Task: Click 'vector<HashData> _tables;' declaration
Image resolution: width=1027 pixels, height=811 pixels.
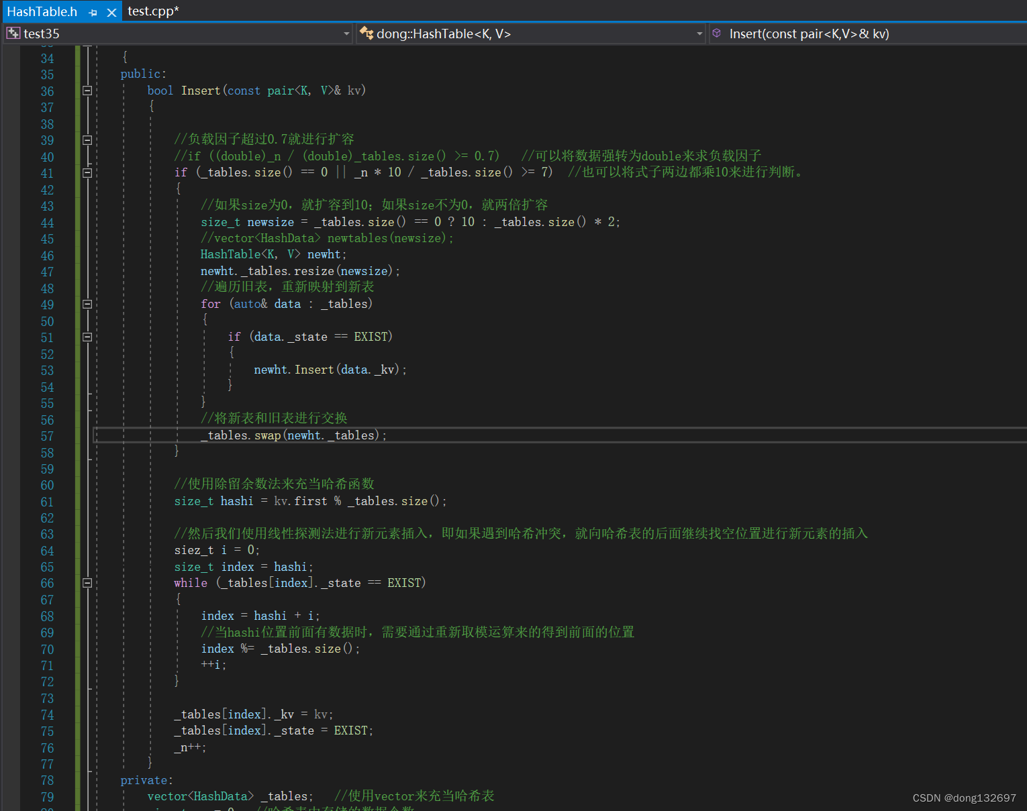Action: pos(230,796)
